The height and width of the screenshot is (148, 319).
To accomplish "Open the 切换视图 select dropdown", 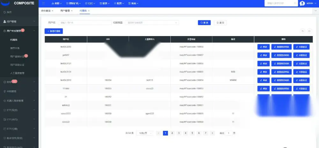I will [152, 23].
